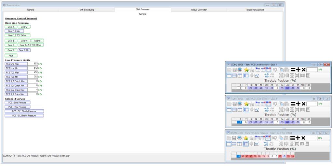Select table grid view icon in Gear 1 window
Screen dimensions: 333x166
[x=246, y=76]
